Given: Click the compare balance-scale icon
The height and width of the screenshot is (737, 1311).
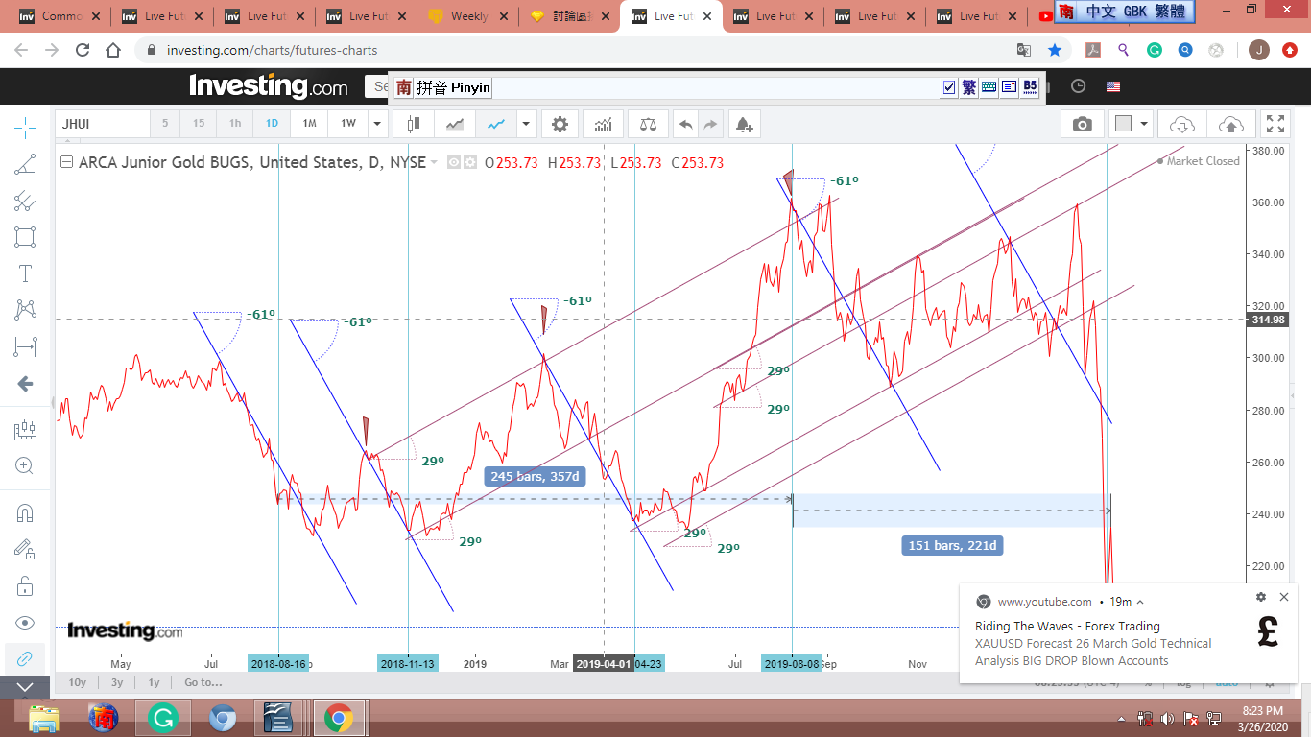Looking at the screenshot, I should click(x=648, y=124).
